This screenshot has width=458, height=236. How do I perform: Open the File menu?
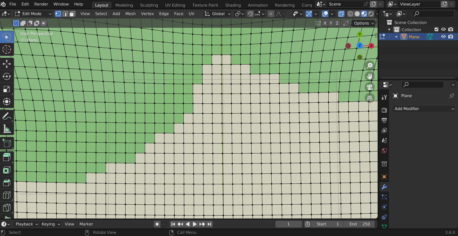[x=13, y=4]
